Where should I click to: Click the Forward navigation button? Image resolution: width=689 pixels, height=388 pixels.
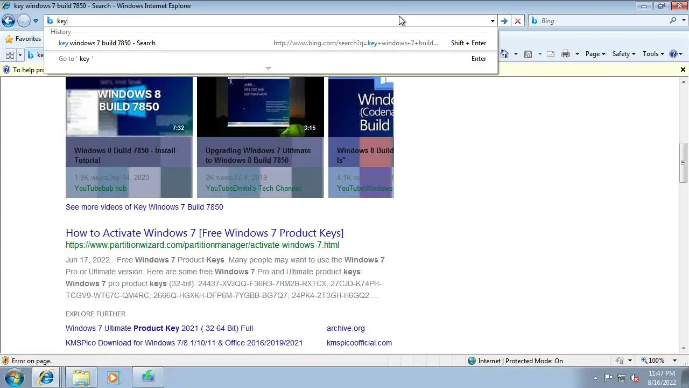coord(24,20)
